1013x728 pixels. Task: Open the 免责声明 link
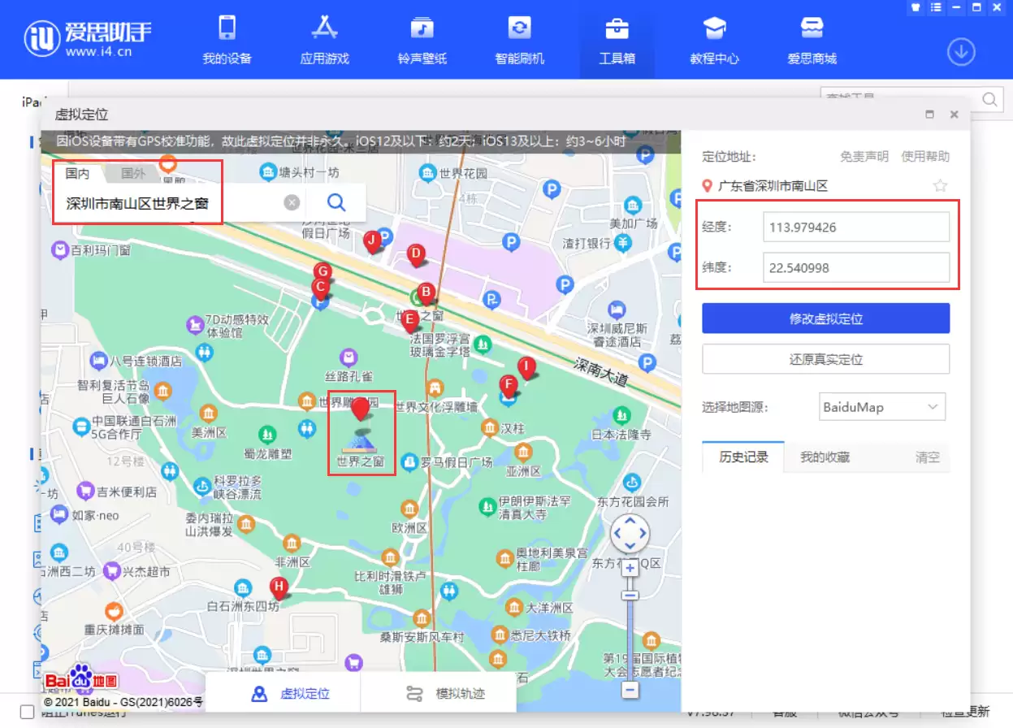click(864, 157)
